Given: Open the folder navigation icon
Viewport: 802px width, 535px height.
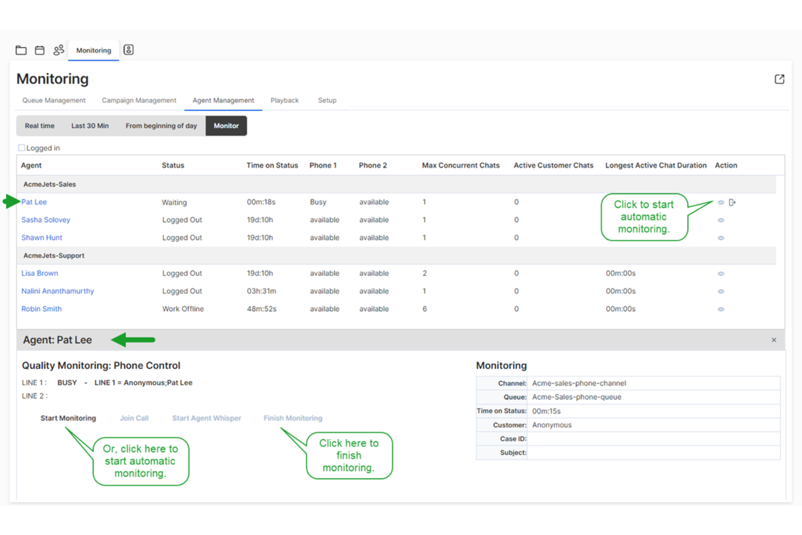Looking at the screenshot, I should (x=21, y=50).
